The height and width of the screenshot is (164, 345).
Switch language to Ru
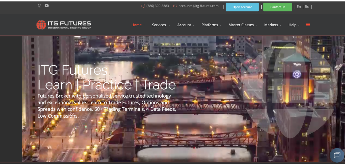(x=307, y=7)
